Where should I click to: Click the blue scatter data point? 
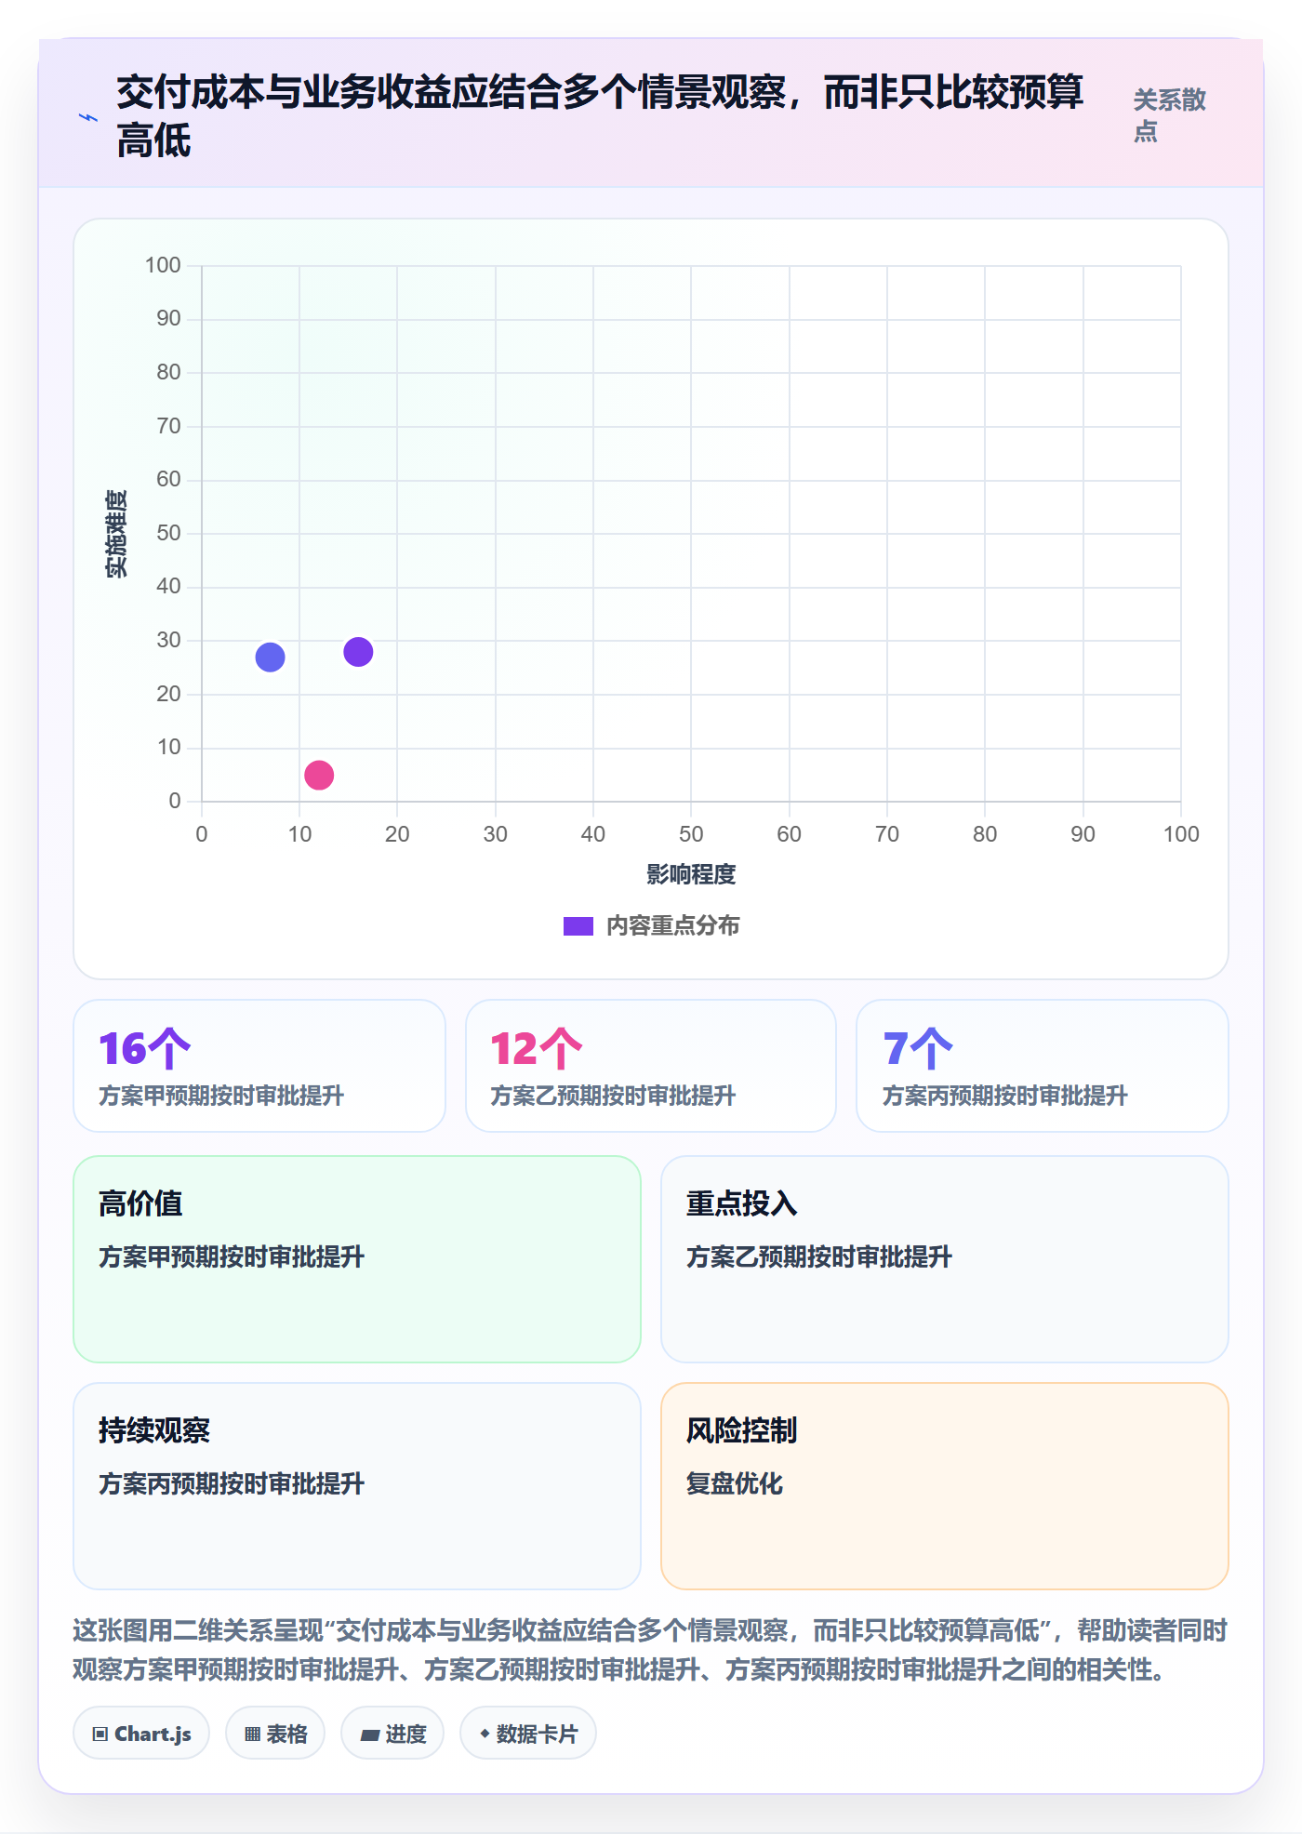(270, 658)
